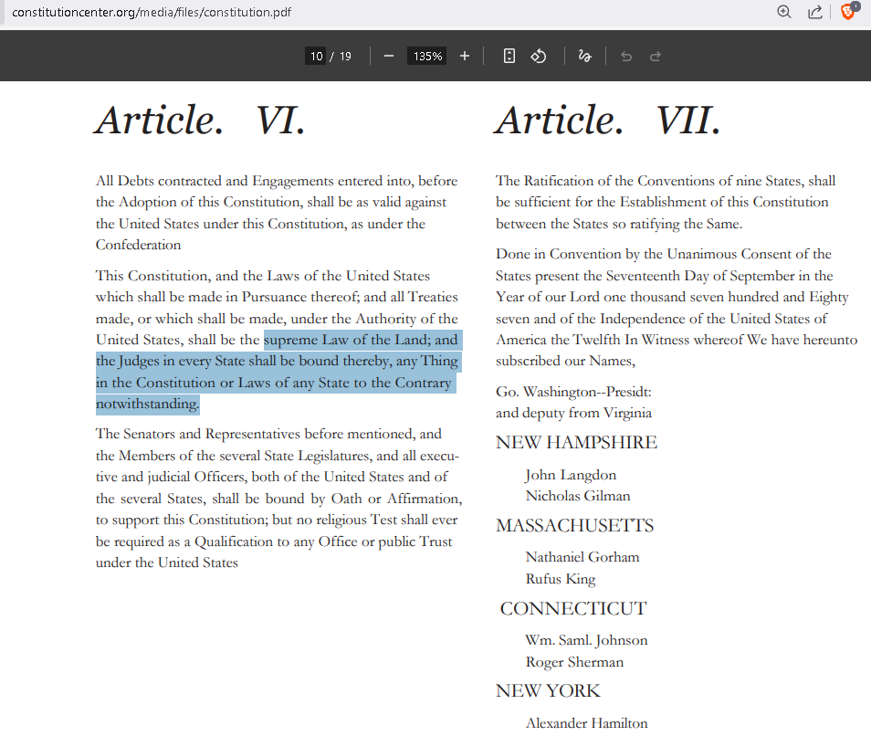The image size is (871, 736).
Task: Rotate the PDF counterclockwise
Action: tap(539, 56)
